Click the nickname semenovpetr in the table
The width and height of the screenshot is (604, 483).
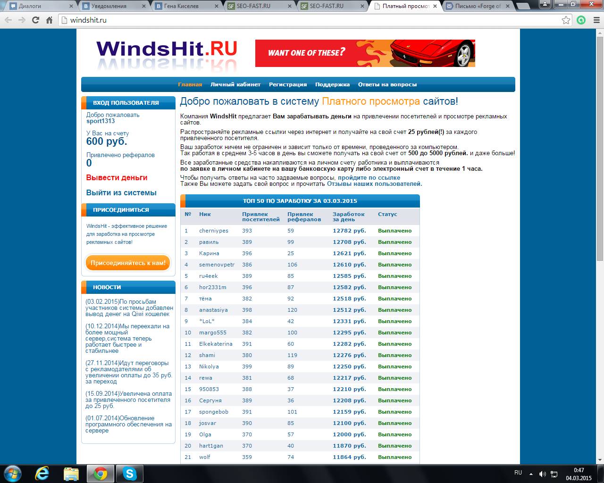coord(217,265)
